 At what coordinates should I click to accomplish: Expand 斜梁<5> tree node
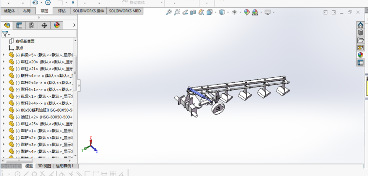click(3, 55)
